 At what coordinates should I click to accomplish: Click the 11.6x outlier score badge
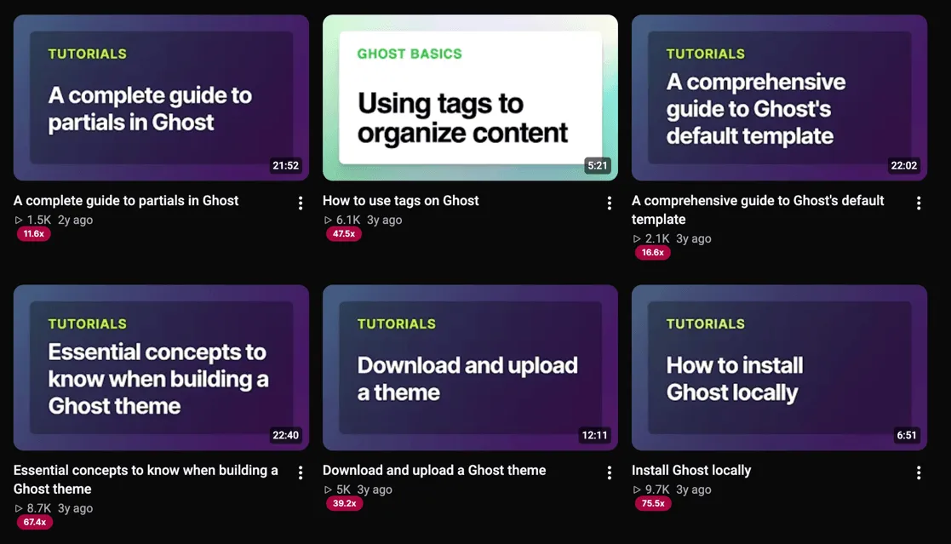pos(33,234)
